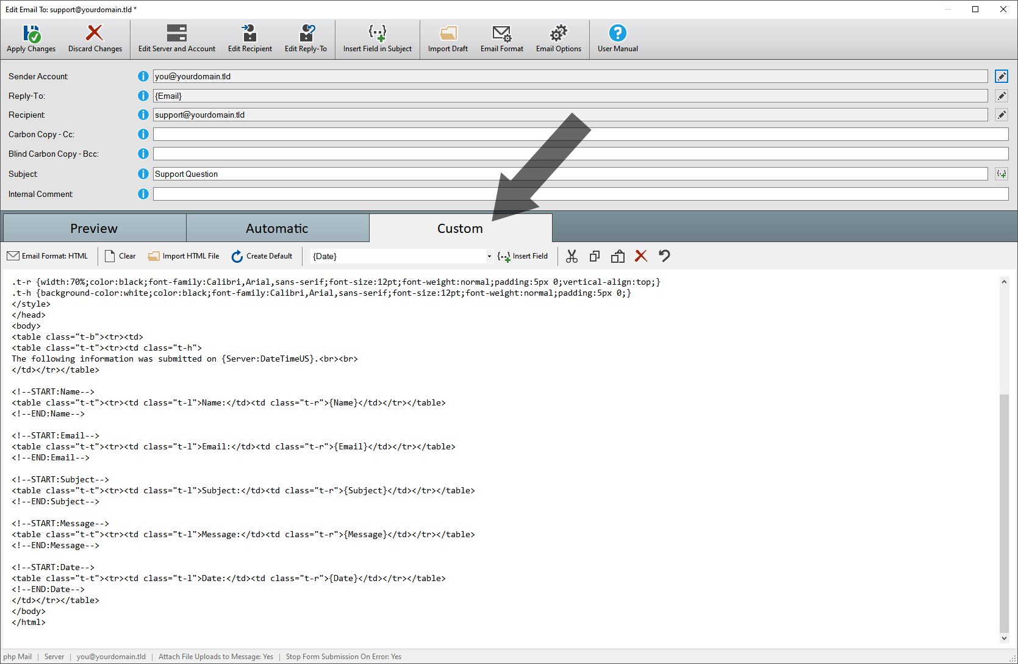Click the Clear button
The height and width of the screenshot is (664, 1018).
120,256
